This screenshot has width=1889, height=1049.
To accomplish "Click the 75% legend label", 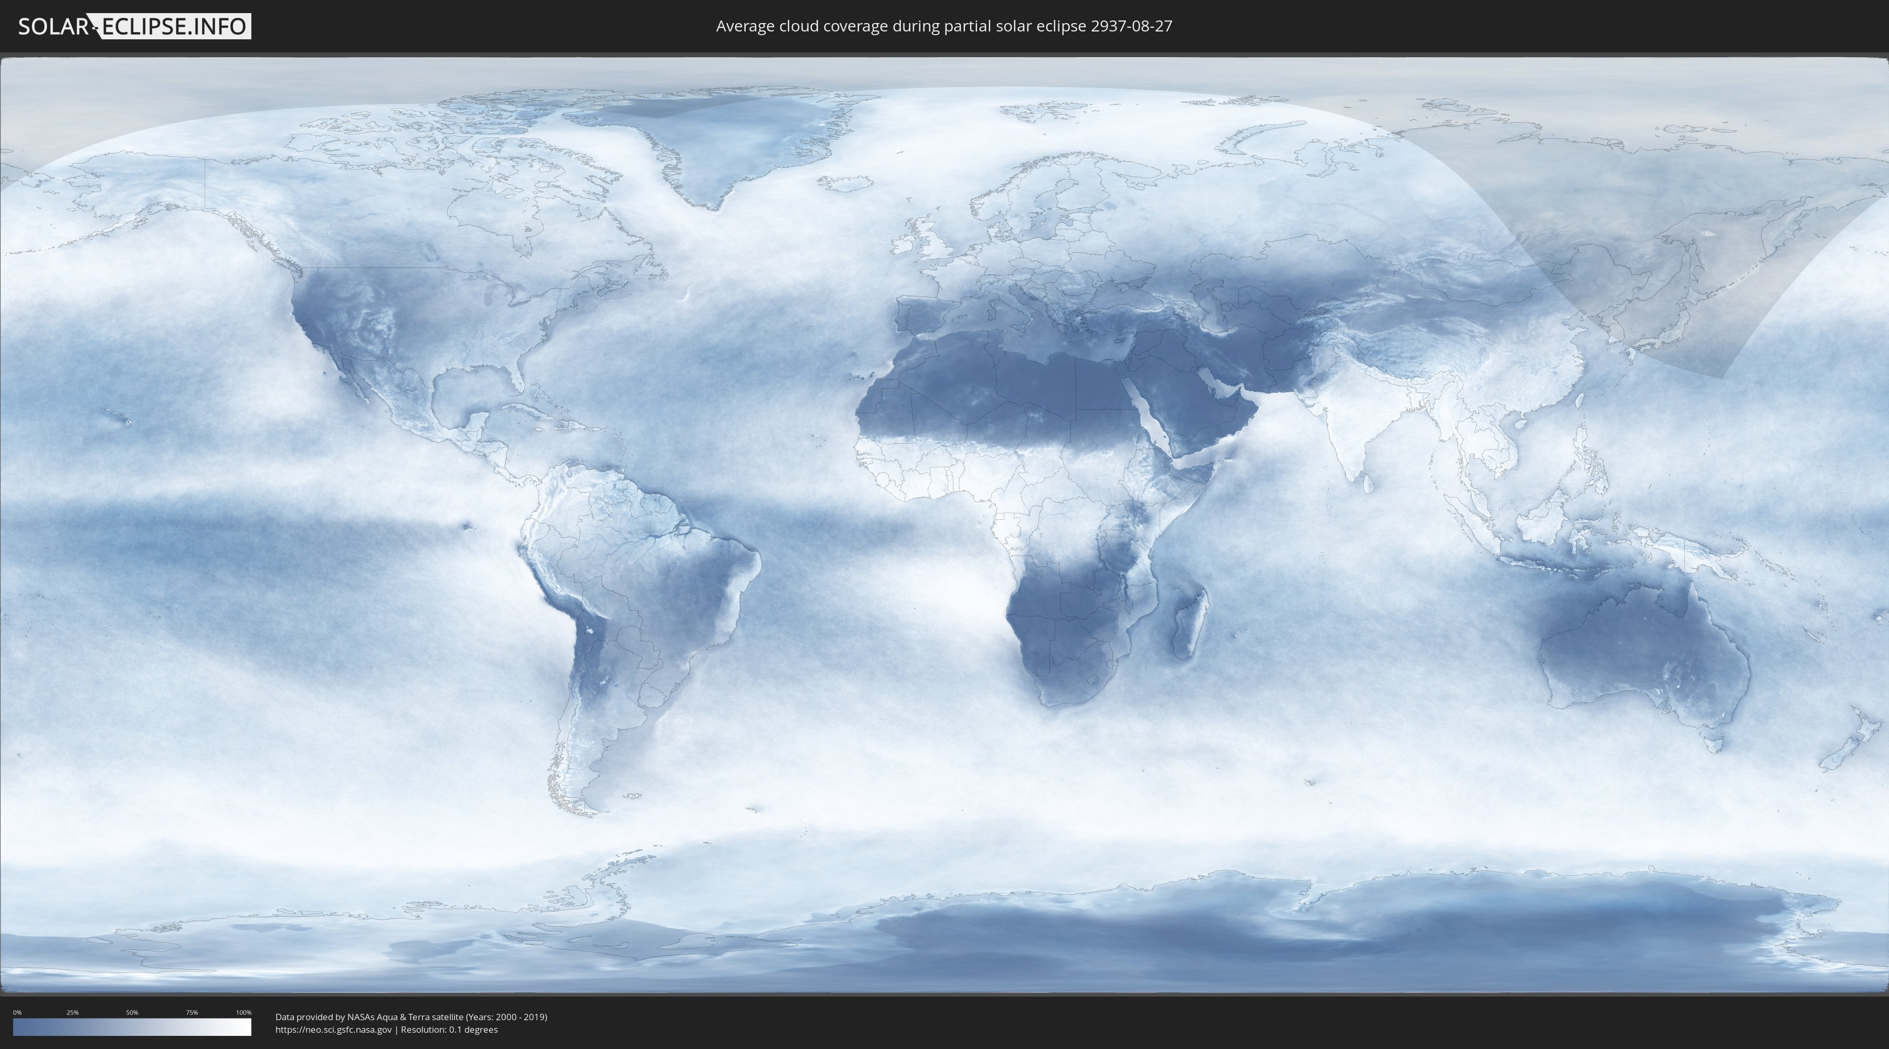I will coord(192,1012).
